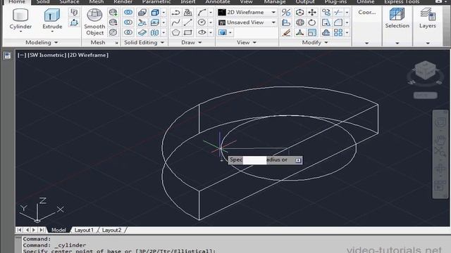Expand the Solid Editing panel
This screenshot has height=253, width=451.
click(x=144, y=42)
